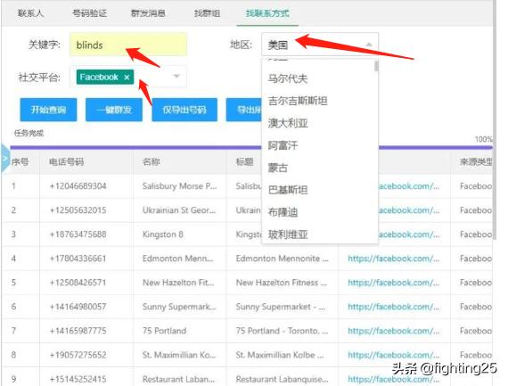Click the title 75 Portland - Toronto
508x386 pixels.
click(x=282, y=331)
